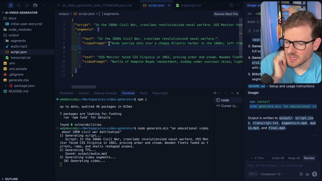The height and width of the screenshot is (181, 322).
Task: Click the Build label in chat header
Action: pyautogui.click(x=251, y=22)
